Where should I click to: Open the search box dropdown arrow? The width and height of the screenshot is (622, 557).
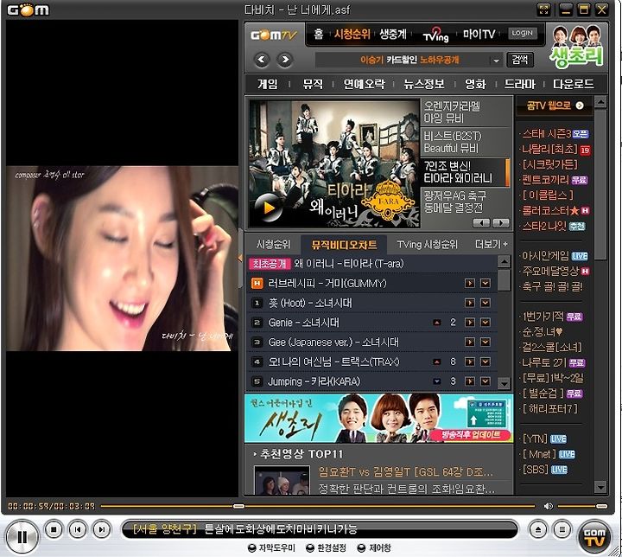point(496,61)
